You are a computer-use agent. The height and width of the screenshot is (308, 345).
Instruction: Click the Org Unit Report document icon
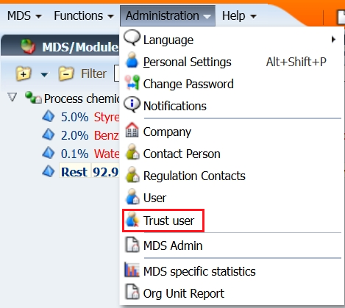[x=132, y=292]
